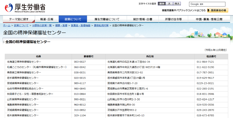This screenshot has width=233, height=118.
Task: Click phone number 029-243-2870
Action: 205,110
